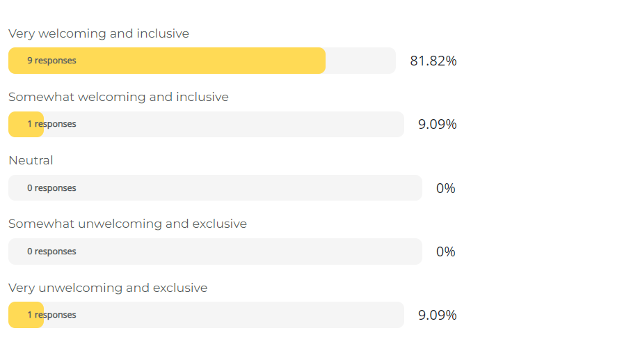Click gray unfilled end of Very welcoming bar
This screenshot has width=631, height=356.
[x=360, y=61]
